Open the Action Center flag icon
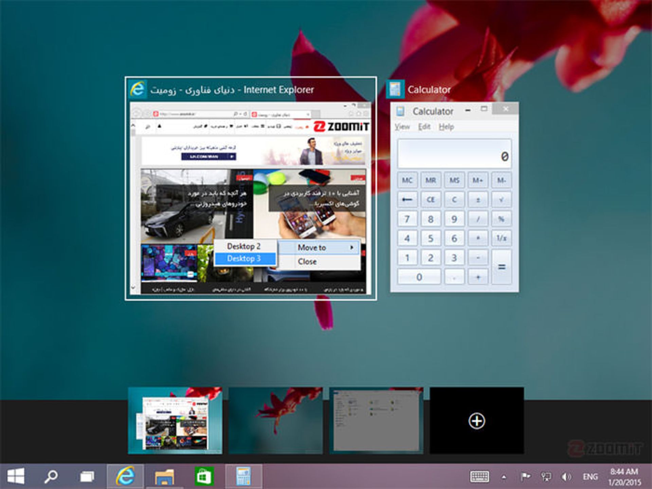Image resolution: width=652 pixels, height=489 pixels. click(x=525, y=477)
